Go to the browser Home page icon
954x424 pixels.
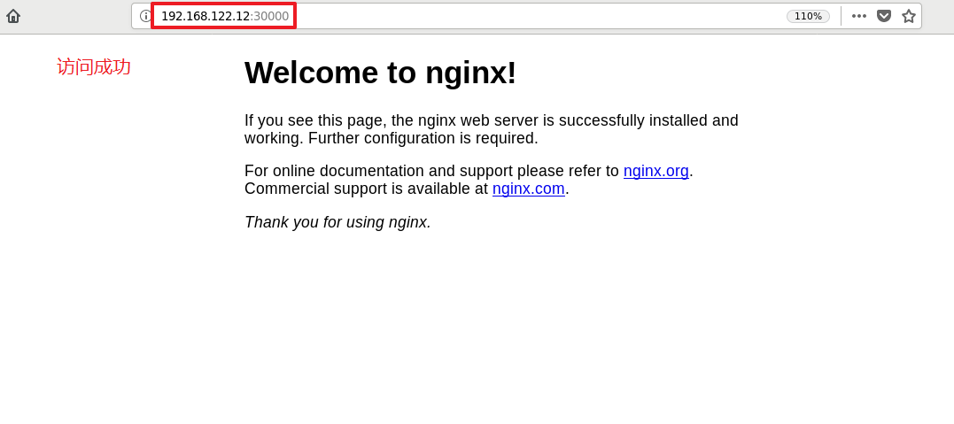[12, 17]
